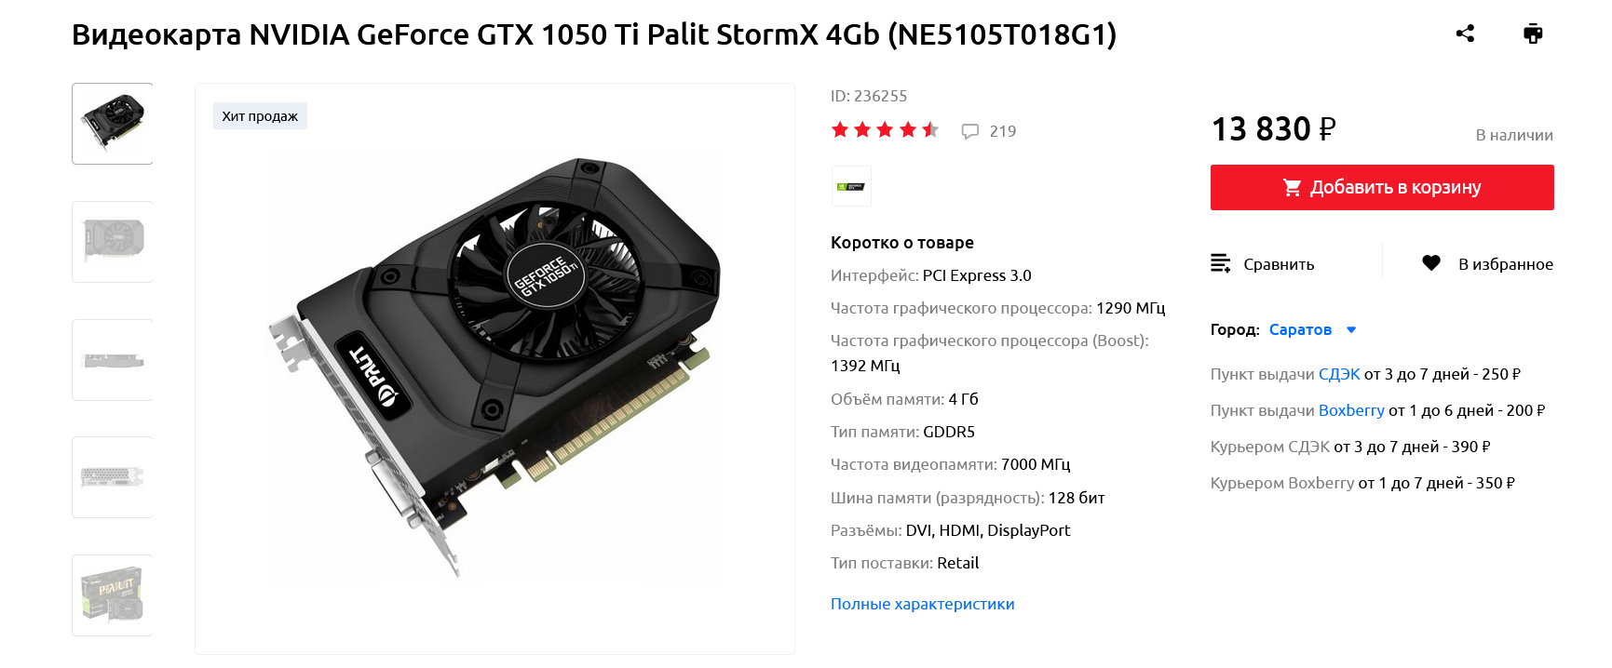Viewport: 1612px width, 668px height.
Task: Click the compare list icon
Action: (1220, 263)
